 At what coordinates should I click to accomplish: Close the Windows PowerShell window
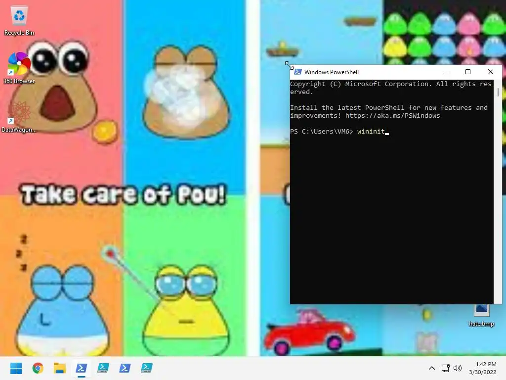point(491,72)
